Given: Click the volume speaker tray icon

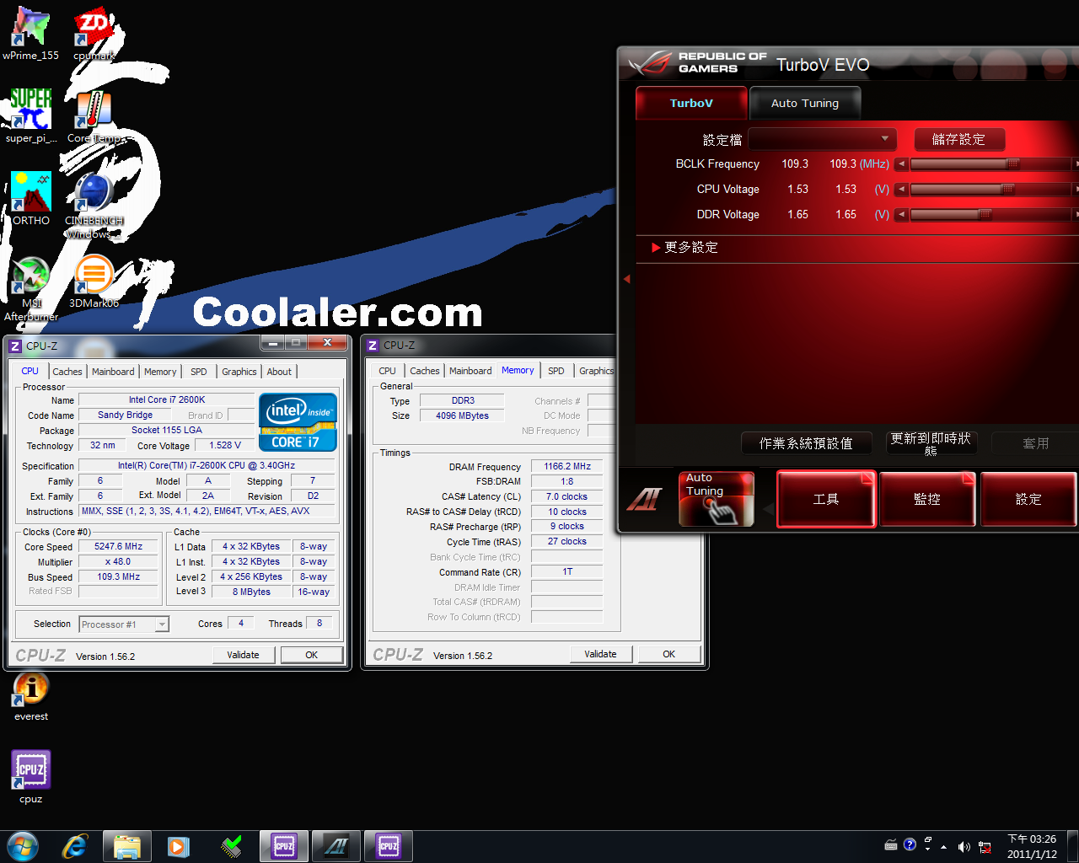Looking at the screenshot, I should (964, 846).
